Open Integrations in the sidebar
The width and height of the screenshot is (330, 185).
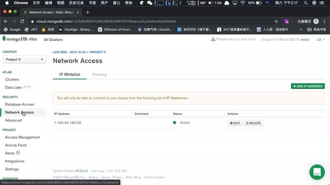tap(15, 161)
